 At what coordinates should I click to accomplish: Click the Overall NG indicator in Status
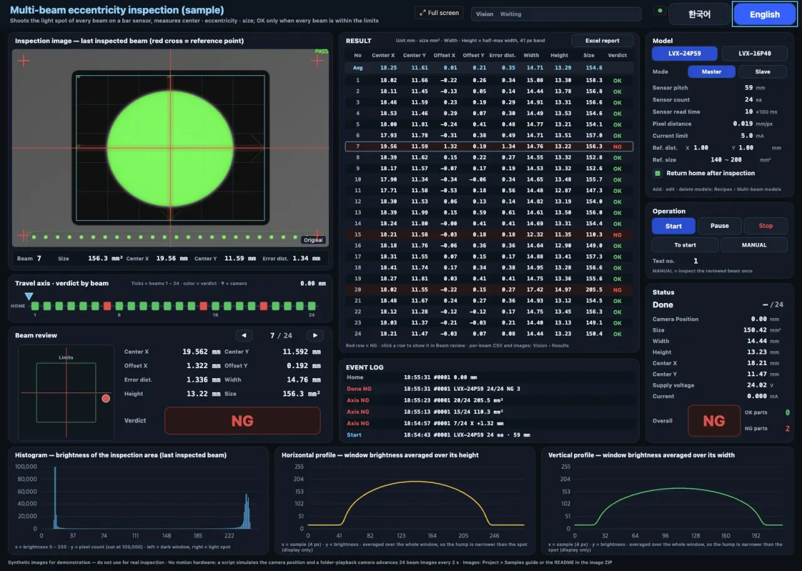(714, 421)
